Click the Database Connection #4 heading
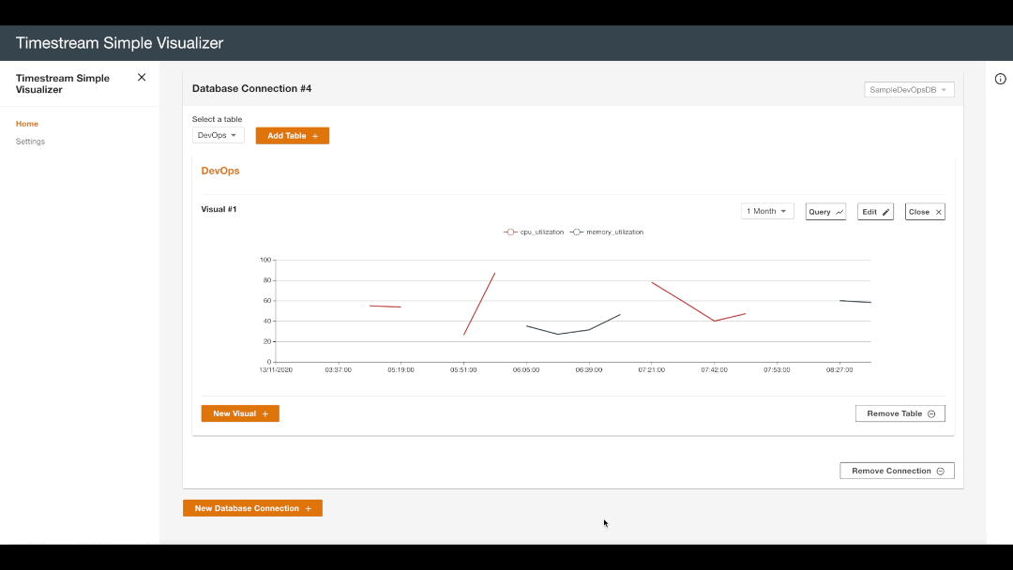 [252, 88]
